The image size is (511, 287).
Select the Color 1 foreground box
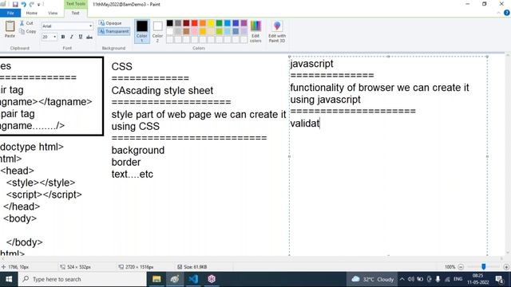pyautogui.click(x=142, y=31)
